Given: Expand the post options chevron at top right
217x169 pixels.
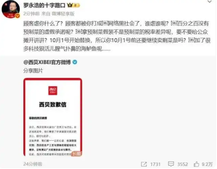Looking at the screenshot, I should (209, 2).
